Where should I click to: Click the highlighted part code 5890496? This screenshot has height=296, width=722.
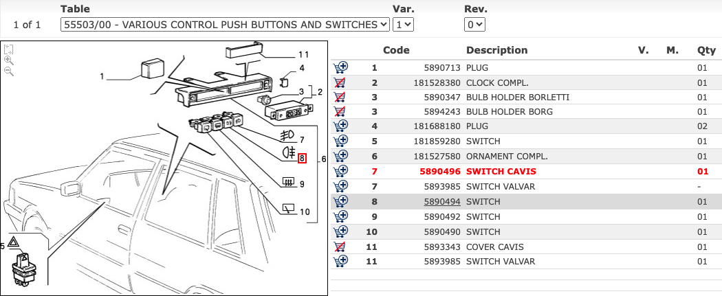(440, 172)
